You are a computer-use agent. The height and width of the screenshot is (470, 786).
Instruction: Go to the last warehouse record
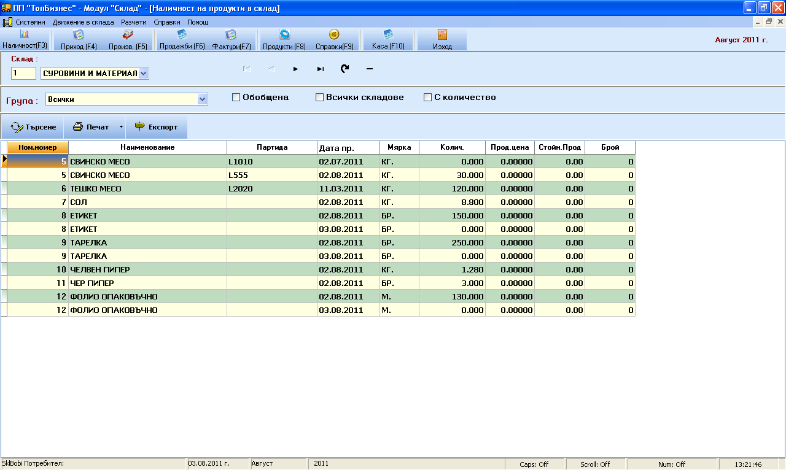[321, 69]
